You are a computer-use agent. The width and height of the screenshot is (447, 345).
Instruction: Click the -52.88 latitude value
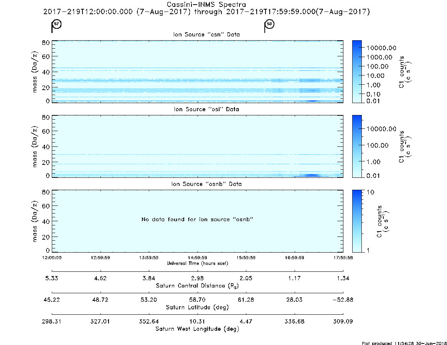pos(343,300)
